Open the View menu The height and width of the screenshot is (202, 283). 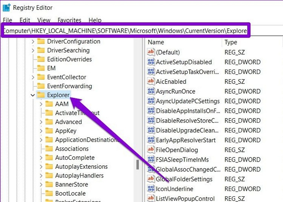[44, 20]
